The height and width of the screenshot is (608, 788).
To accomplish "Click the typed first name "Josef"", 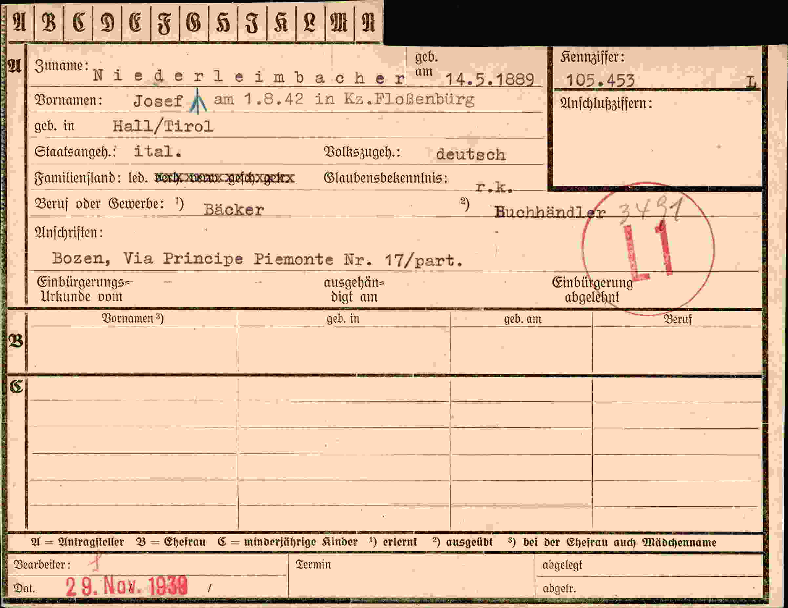I will point(158,101).
